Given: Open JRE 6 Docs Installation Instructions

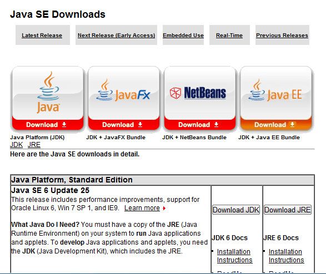Looking at the screenshot, I should tap(286, 256).
